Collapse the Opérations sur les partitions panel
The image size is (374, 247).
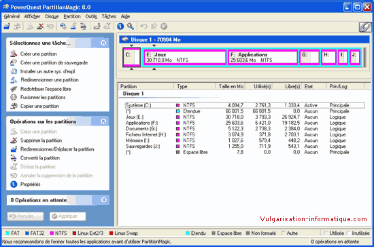pyautogui.click(x=103, y=121)
